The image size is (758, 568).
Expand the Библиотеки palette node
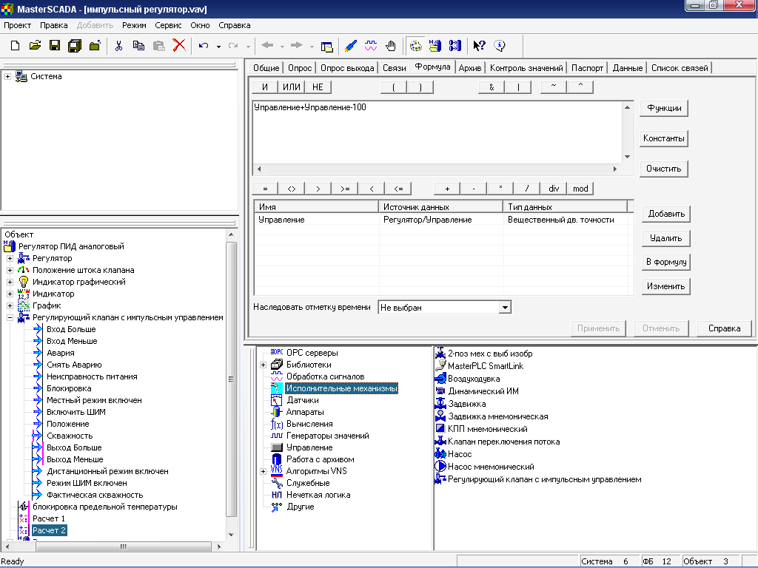click(x=263, y=365)
